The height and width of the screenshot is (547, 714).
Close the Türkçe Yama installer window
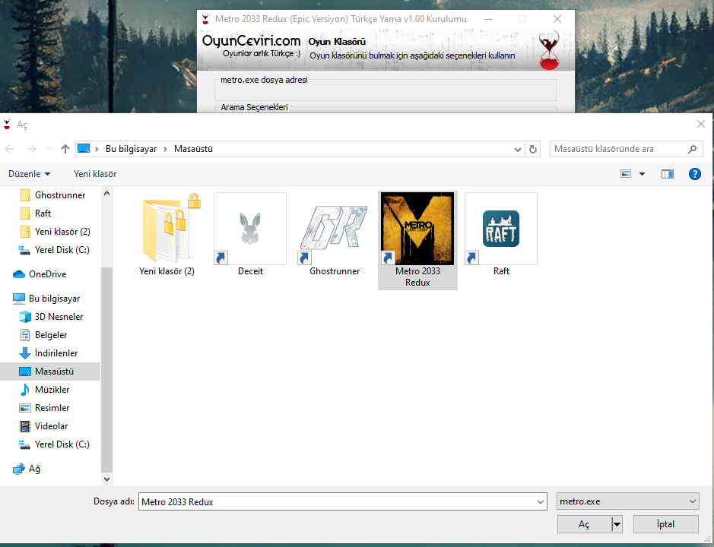tap(557, 19)
